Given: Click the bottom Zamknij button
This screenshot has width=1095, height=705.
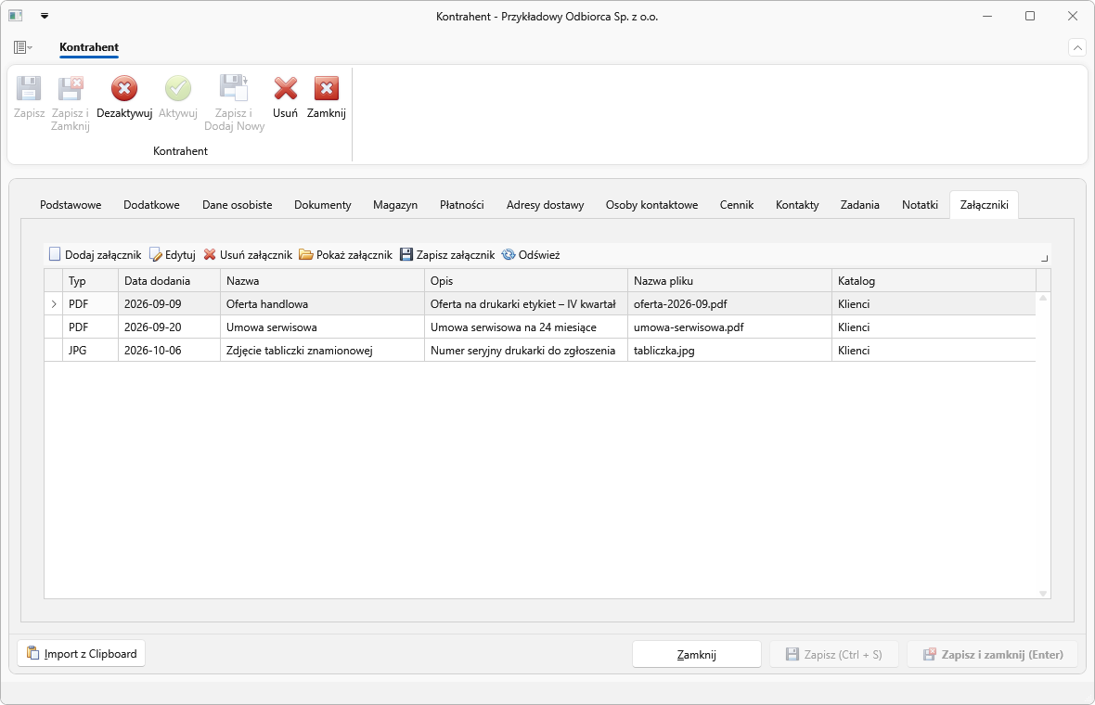Looking at the screenshot, I should [696, 655].
